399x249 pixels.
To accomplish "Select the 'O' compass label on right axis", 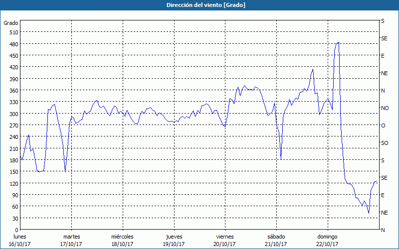I will coord(383,125).
